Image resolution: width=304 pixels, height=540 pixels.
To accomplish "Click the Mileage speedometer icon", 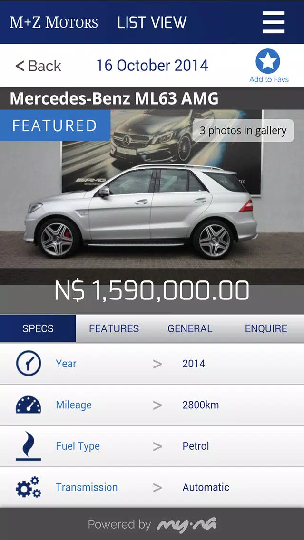I will (28, 405).
